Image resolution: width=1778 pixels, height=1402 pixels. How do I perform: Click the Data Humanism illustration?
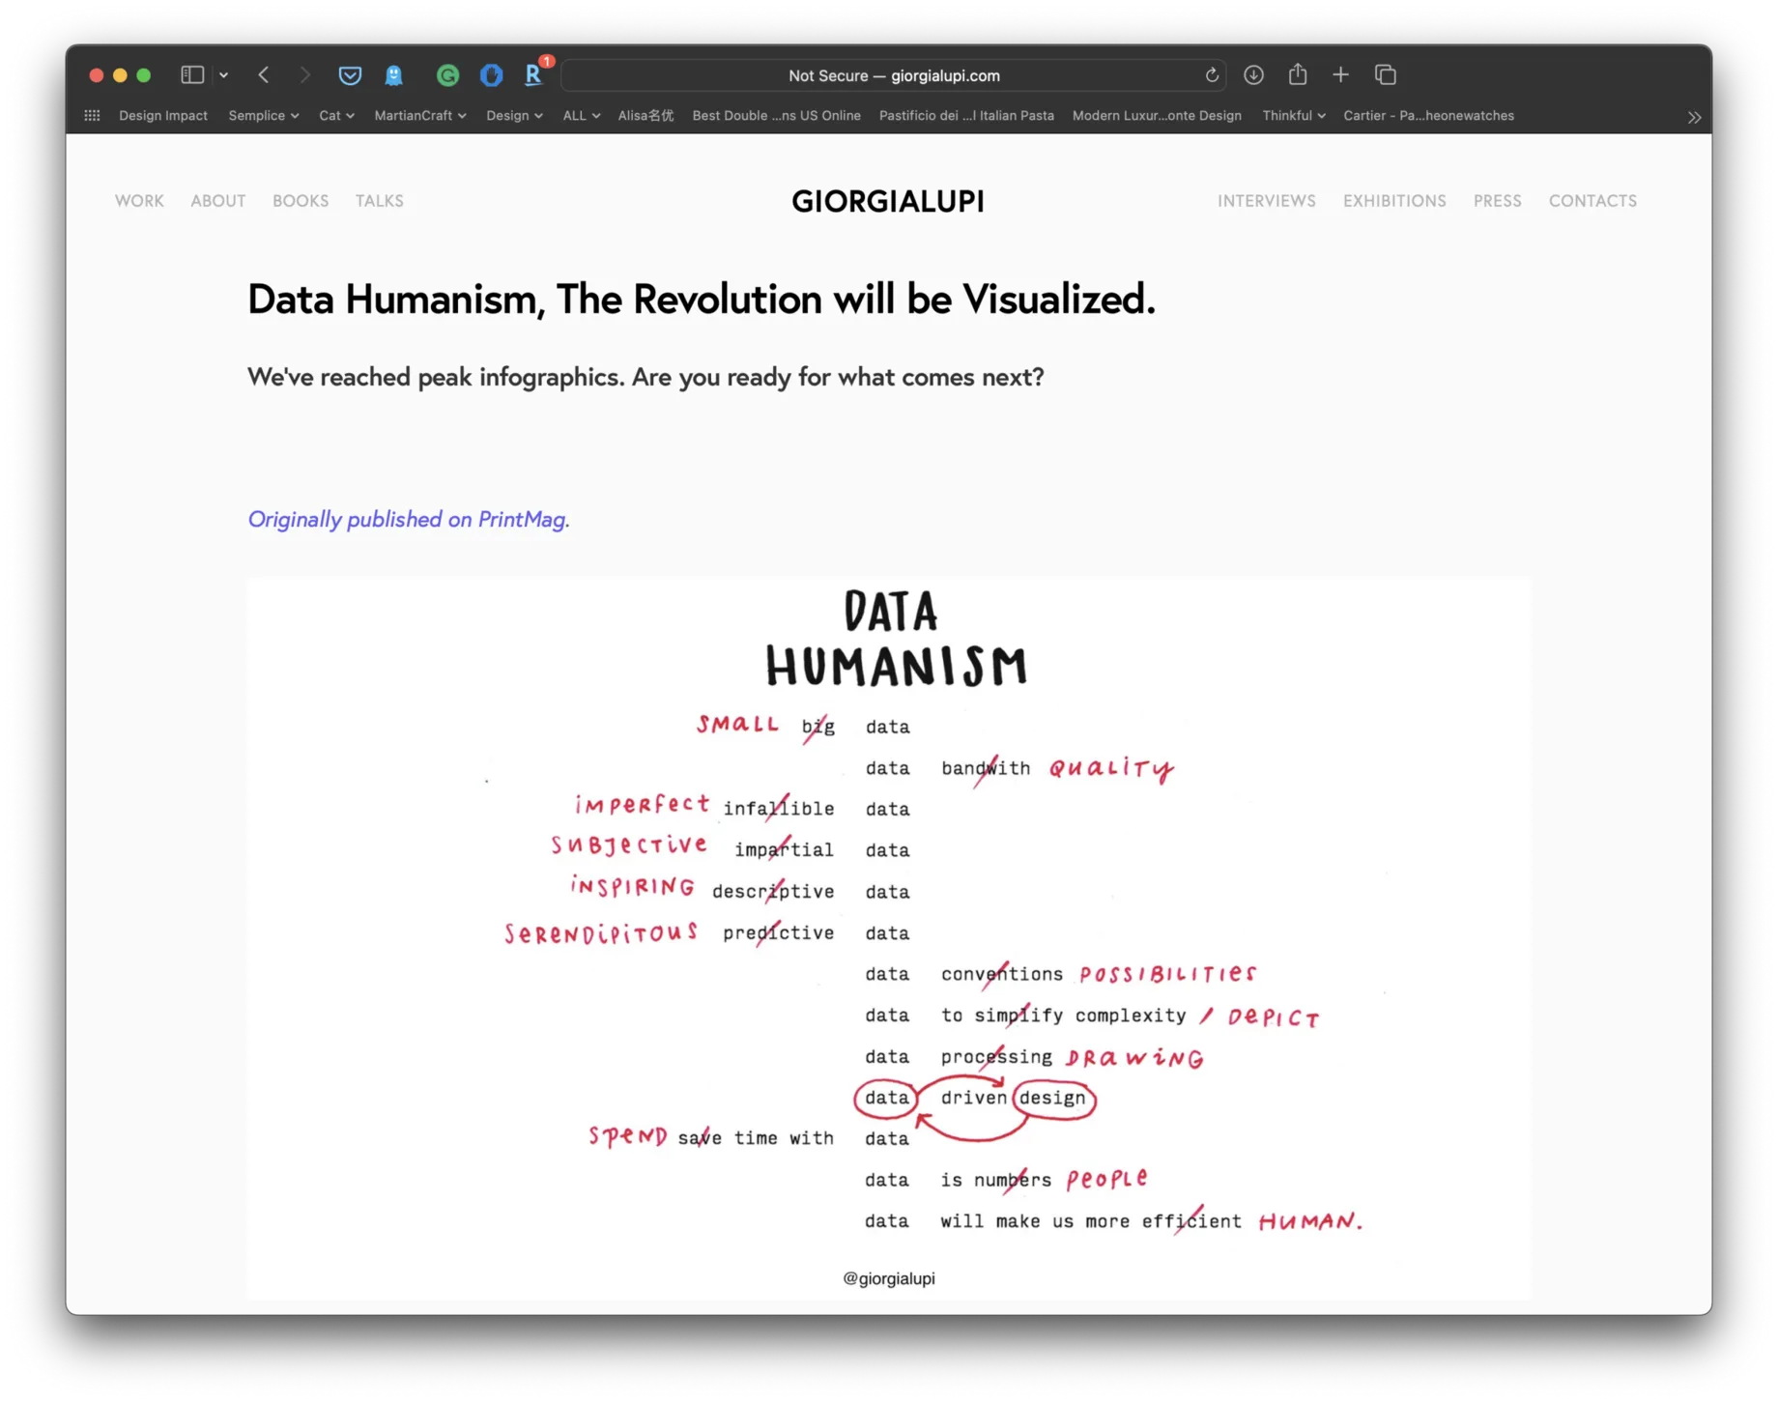[x=888, y=937]
